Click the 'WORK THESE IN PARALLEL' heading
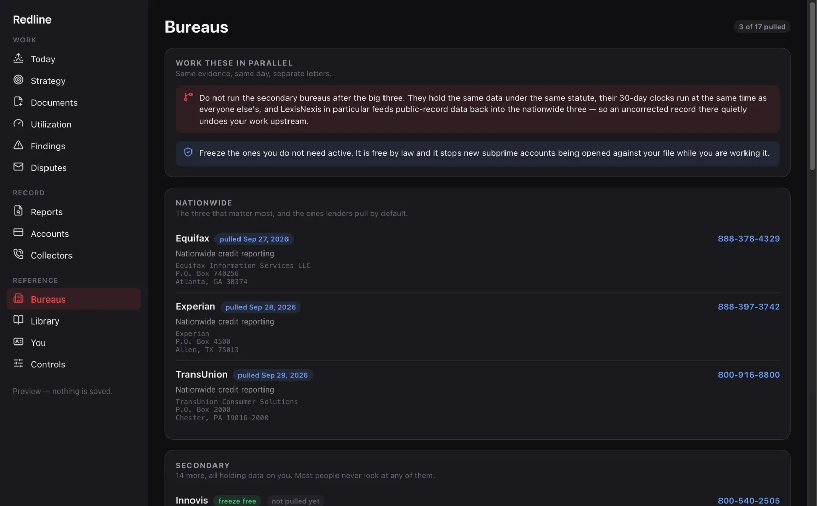 coord(234,63)
